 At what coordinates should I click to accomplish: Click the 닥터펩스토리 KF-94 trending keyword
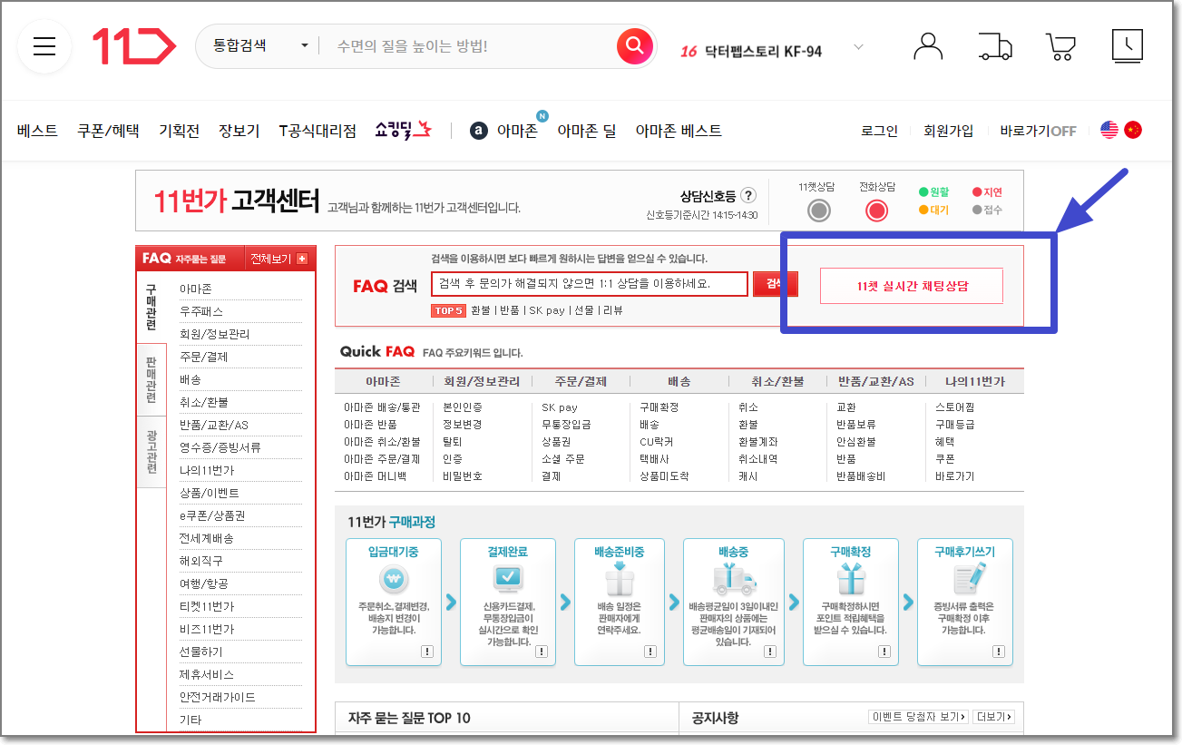coord(763,52)
